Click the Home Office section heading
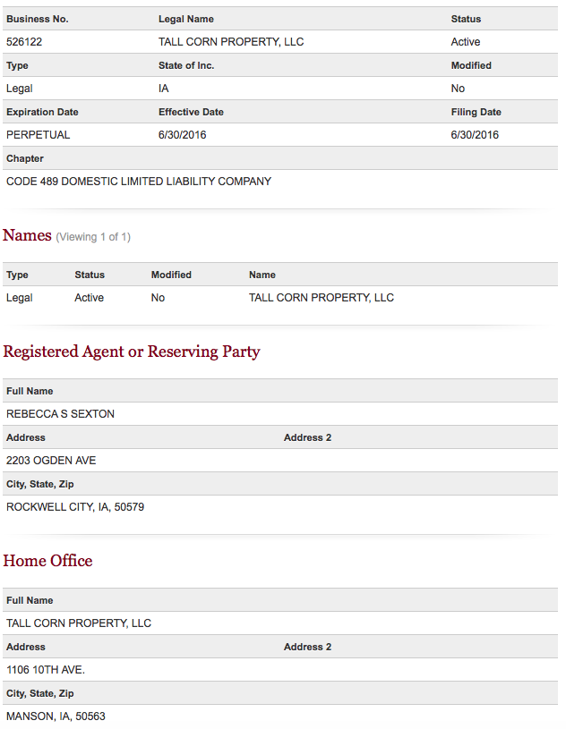The height and width of the screenshot is (729, 566). pyautogui.click(x=47, y=561)
